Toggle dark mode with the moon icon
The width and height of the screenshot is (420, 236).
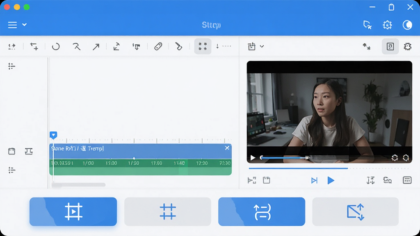[x=407, y=25]
